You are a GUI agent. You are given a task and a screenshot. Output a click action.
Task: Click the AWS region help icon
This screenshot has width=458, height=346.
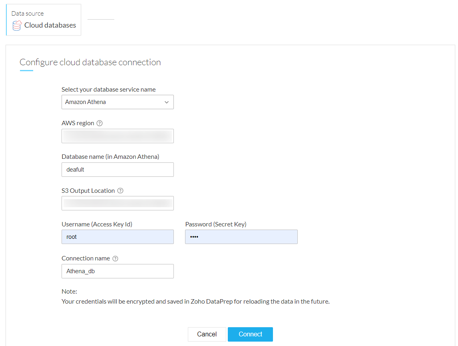click(x=100, y=123)
